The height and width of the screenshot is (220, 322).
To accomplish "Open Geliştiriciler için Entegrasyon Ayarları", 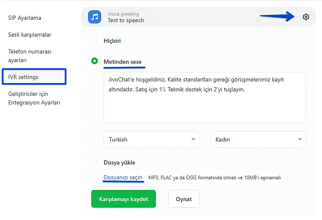I will click(34, 98).
